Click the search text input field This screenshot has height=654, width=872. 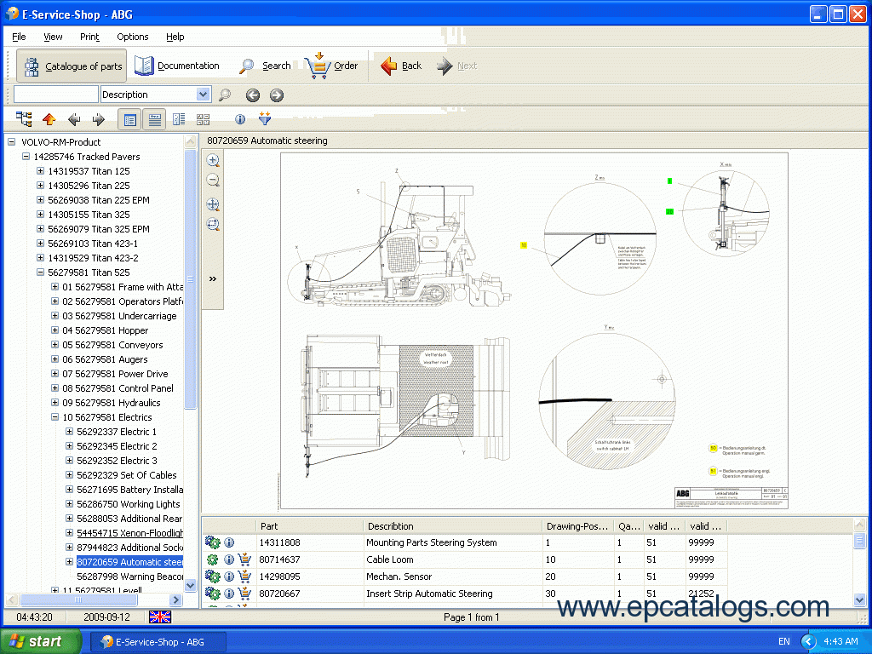[x=56, y=95]
